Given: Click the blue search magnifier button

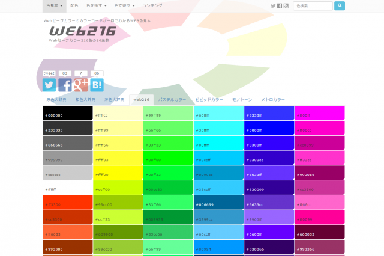Looking at the screenshot, I should [x=340, y=5].
